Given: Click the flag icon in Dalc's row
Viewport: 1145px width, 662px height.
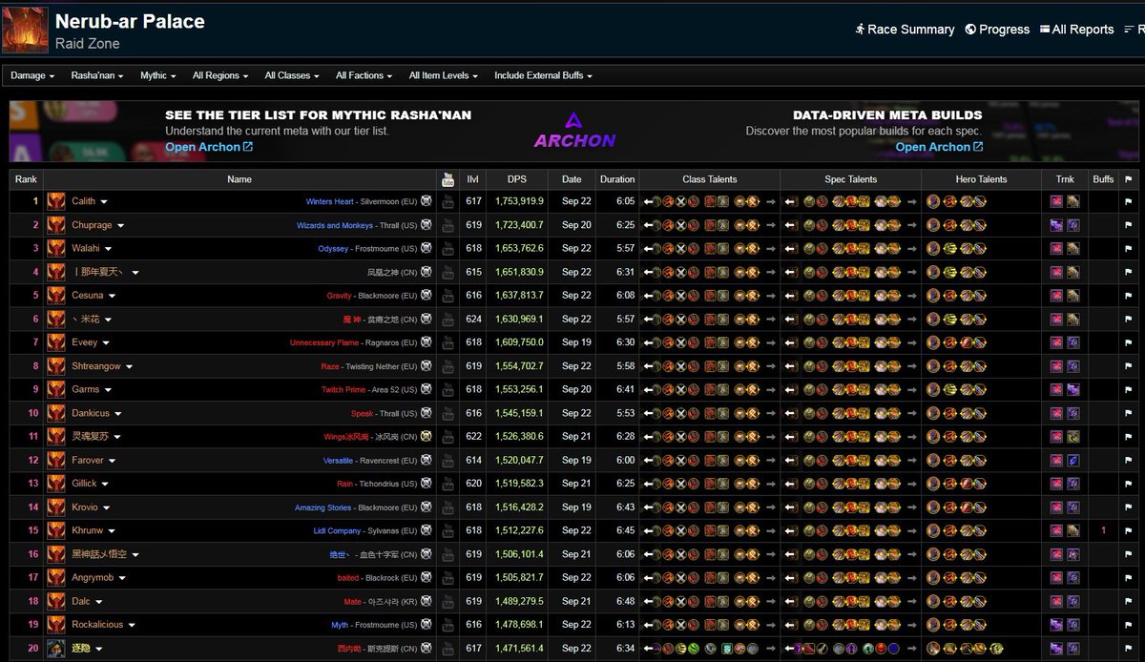Looking at the screenshot, I should coord(1128,601).
